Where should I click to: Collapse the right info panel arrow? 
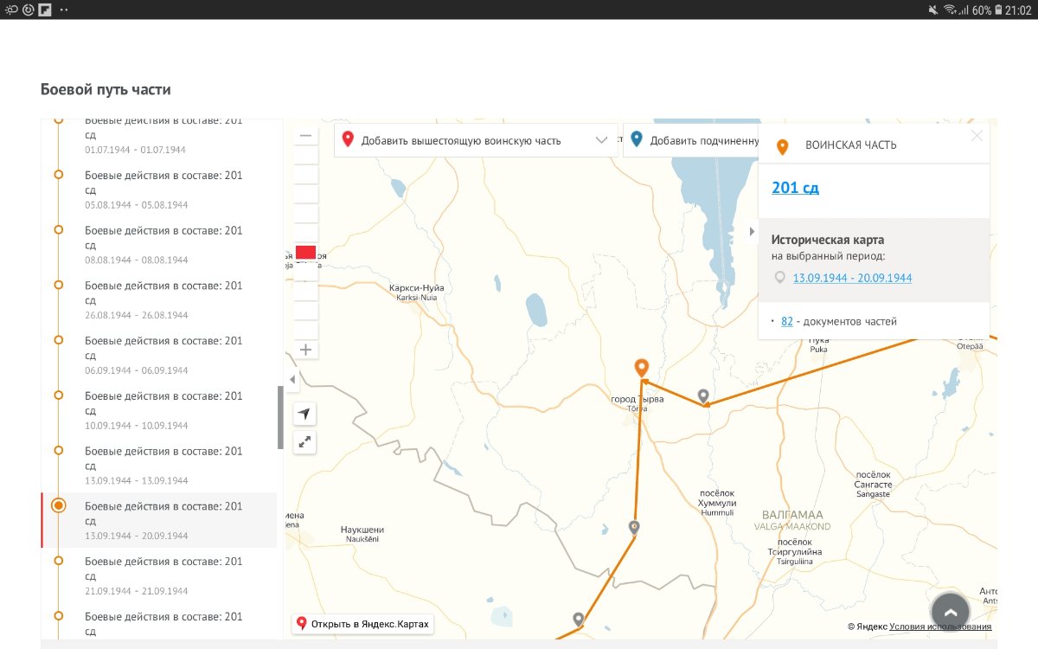click(x=751, y=231)
